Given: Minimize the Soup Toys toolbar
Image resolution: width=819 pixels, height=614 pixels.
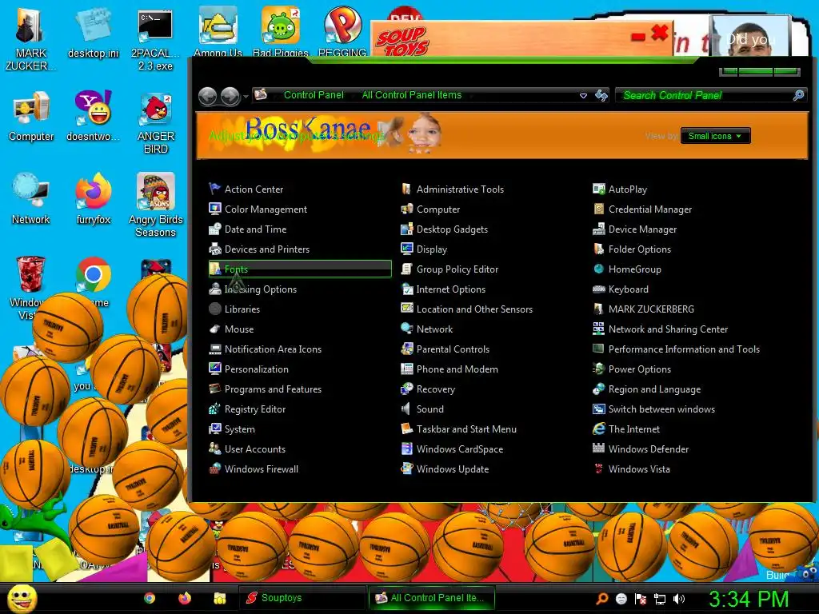Looking at the screenshot, I should pos(637,37).
